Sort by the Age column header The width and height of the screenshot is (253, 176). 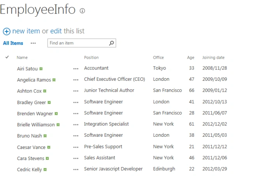click(191, 58)
